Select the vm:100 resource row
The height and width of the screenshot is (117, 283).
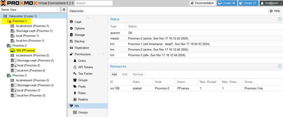(x=195, y=88)
